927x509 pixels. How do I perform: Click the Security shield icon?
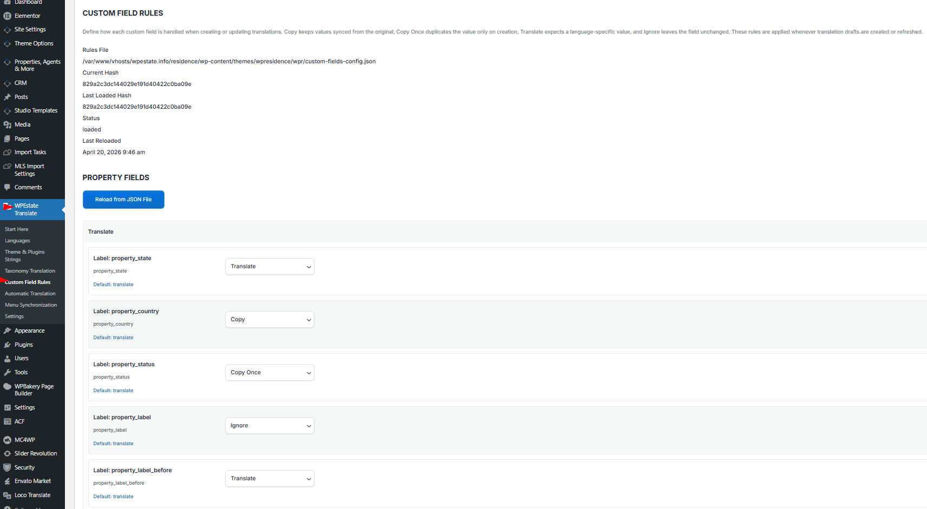pos(7,467)
